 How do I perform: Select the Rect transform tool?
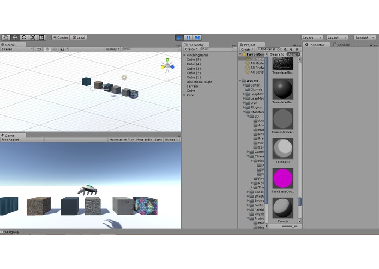click(x=41, y=38)
